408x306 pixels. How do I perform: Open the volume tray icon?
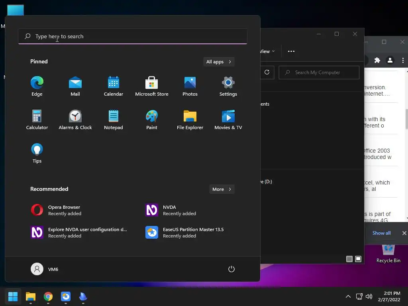[x=369, y=296]
